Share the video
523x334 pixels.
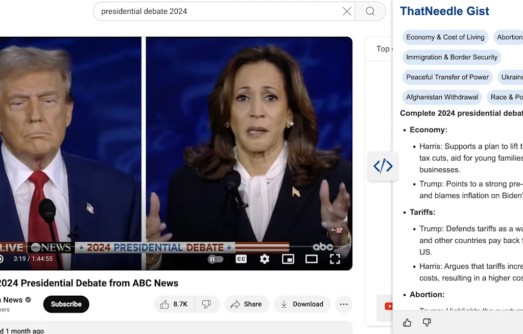click(247, 304)
